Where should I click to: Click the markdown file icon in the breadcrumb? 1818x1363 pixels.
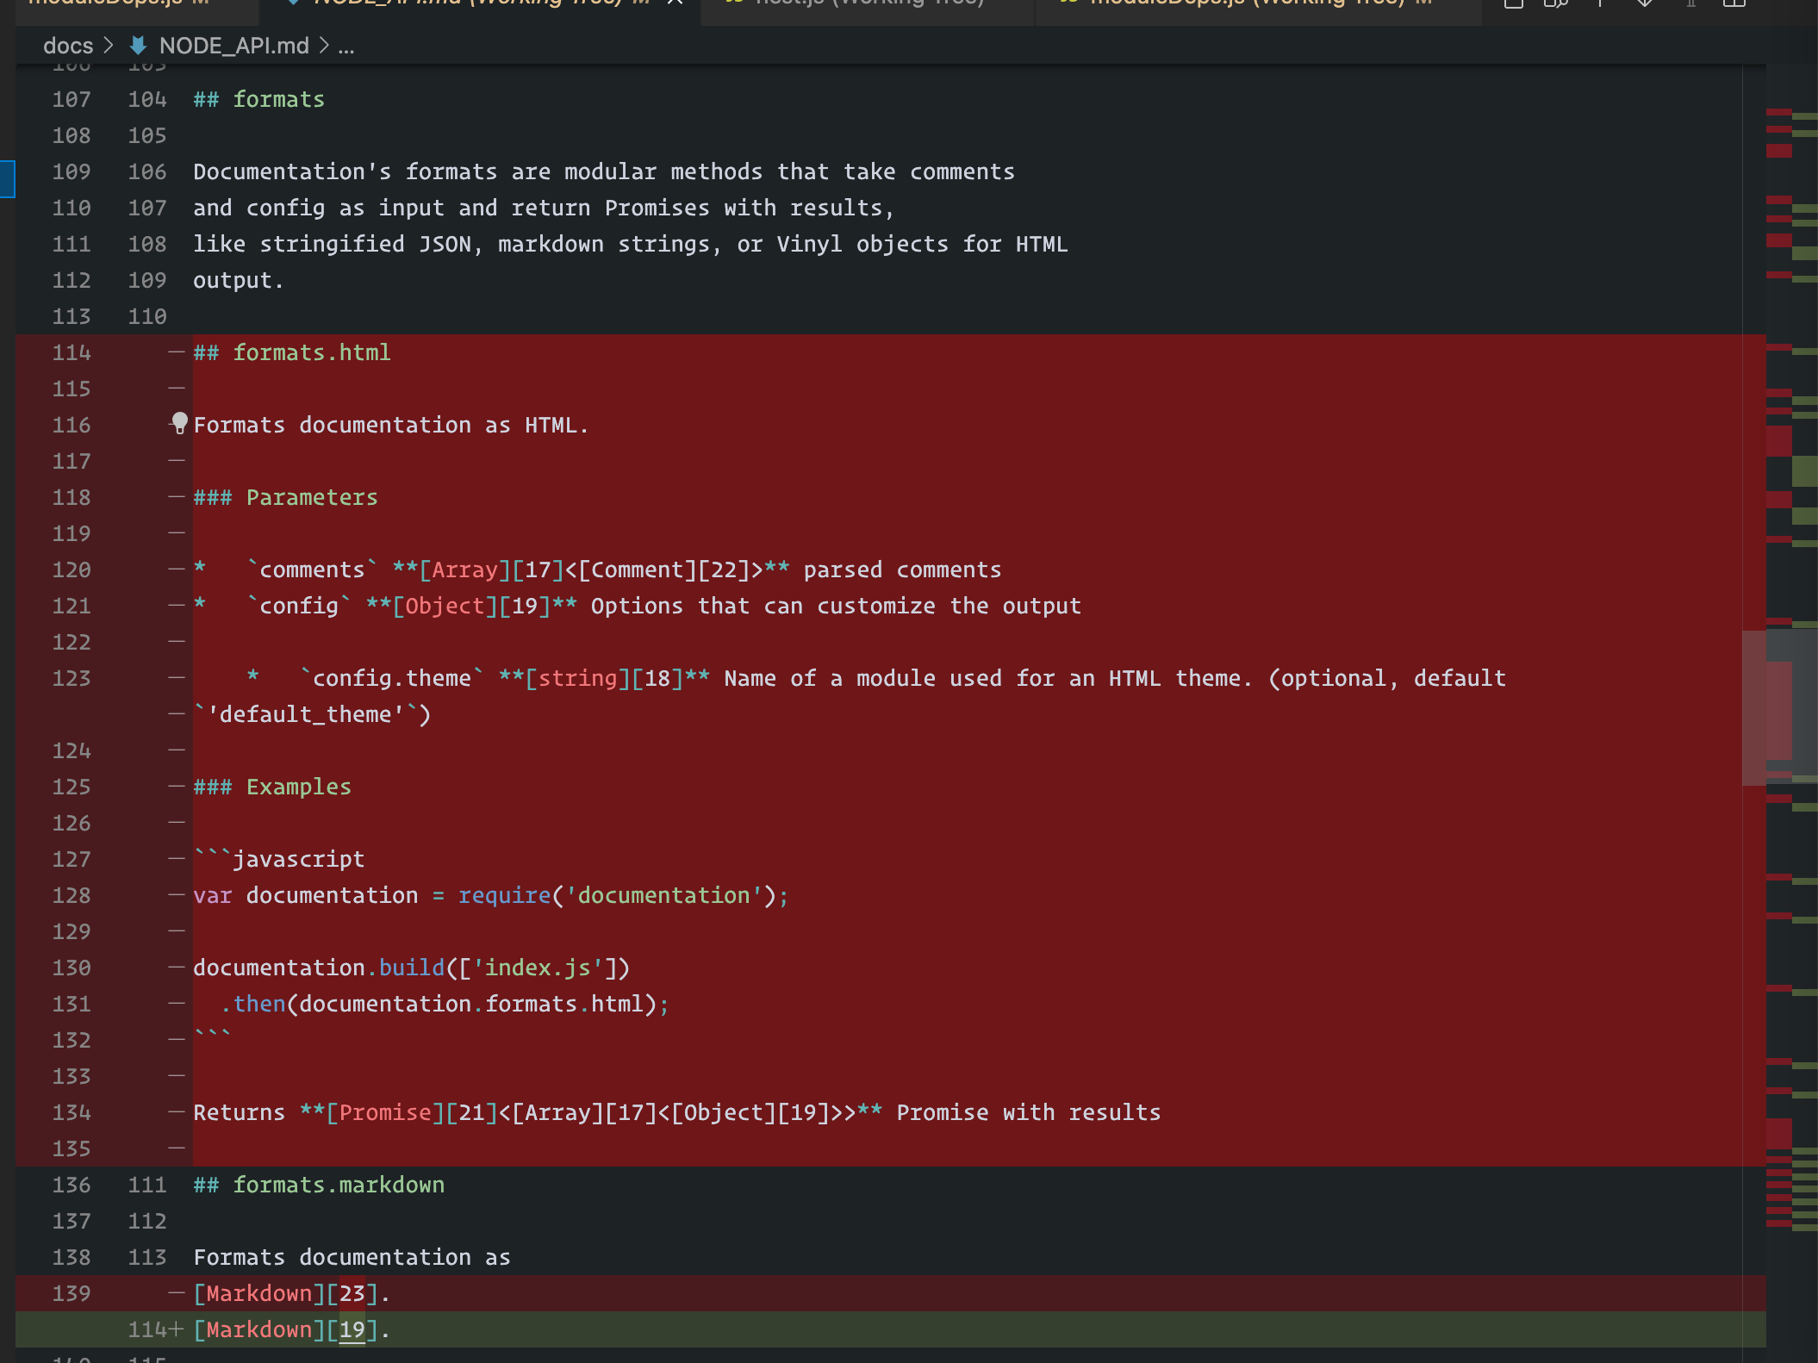(138, 46)
